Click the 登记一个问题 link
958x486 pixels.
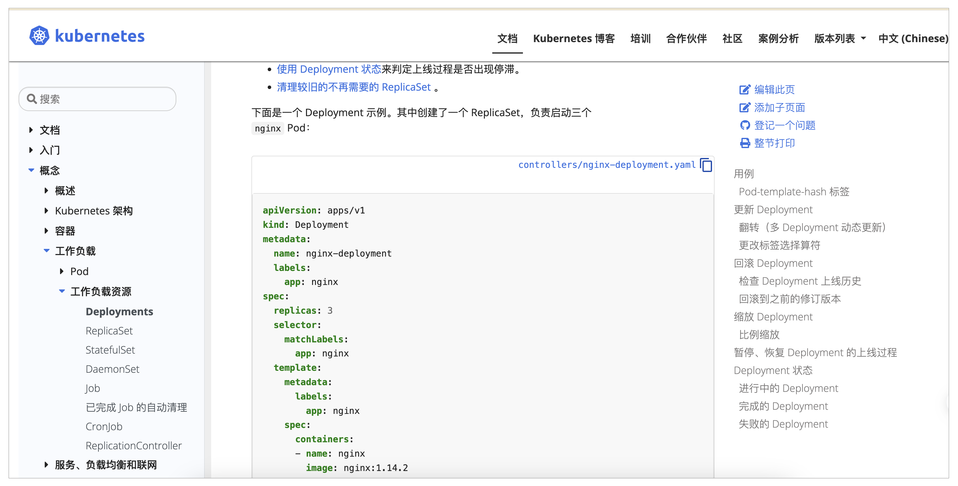(x=784, y=125)
